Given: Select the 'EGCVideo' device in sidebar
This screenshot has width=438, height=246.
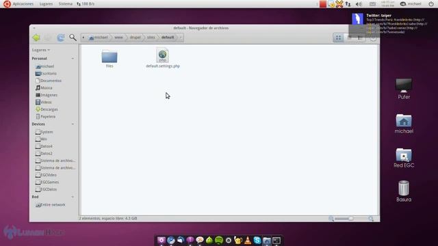Looking at the screenshot, I should point(46,175).
